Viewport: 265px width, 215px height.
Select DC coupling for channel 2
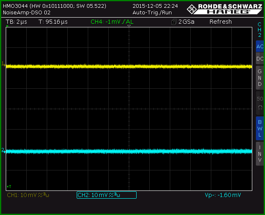click(260, 58)
